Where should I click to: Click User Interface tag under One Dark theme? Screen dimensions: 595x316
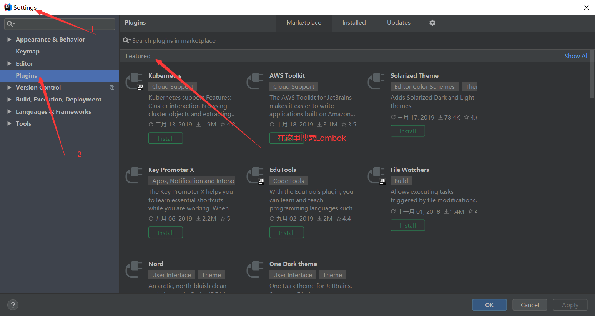point(293,275)
